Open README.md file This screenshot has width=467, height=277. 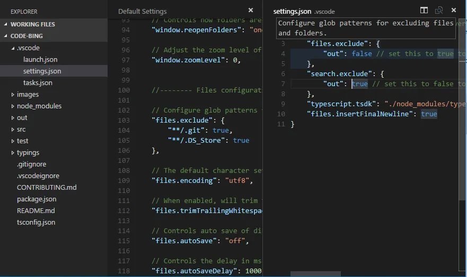36,210
